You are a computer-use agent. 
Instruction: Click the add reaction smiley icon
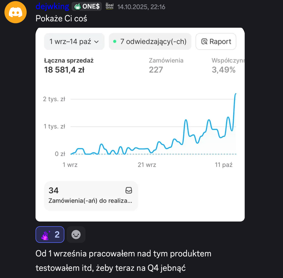(x=76, y=234)
